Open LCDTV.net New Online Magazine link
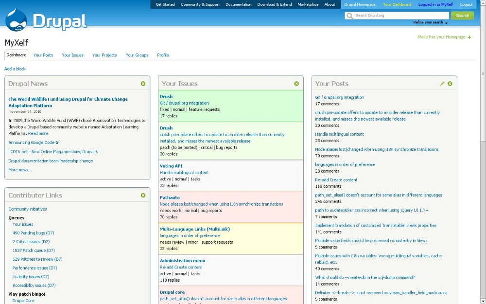486x304 pixels. pyautogui.click(x=53, y=152)
